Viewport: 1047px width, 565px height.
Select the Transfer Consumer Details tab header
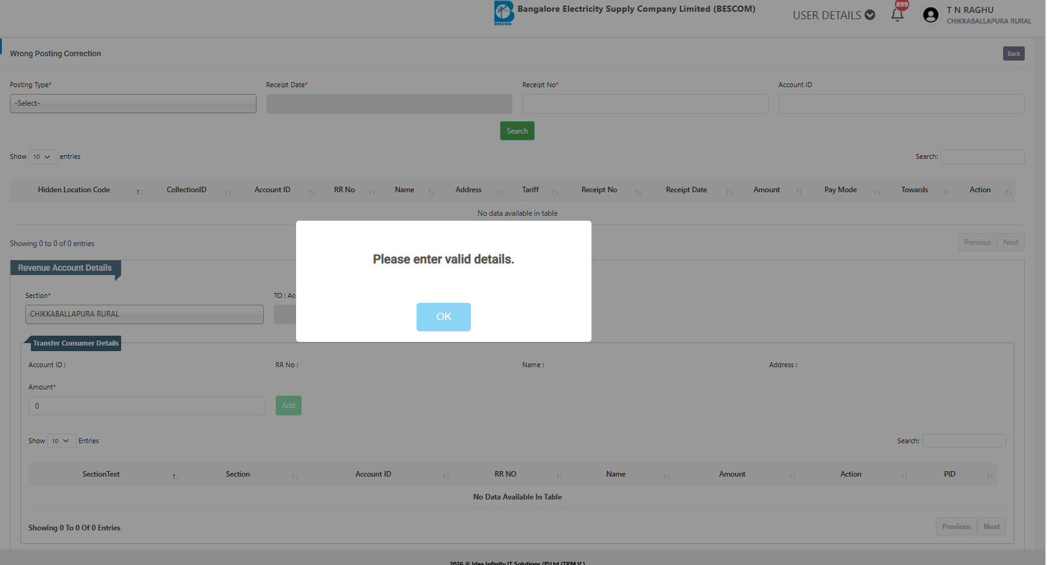tap(75, 344)
